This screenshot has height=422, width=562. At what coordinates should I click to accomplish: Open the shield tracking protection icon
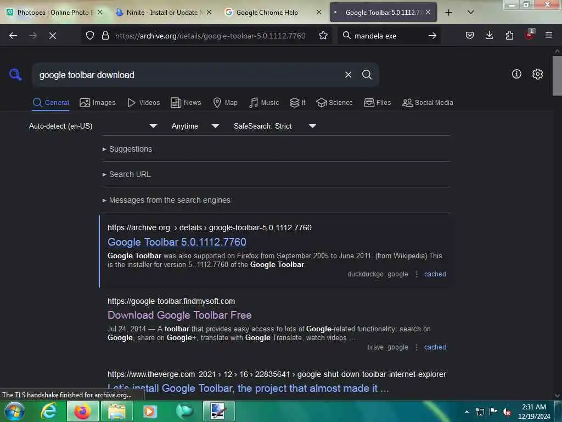90,36
